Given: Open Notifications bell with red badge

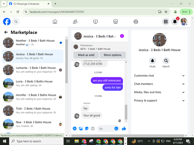Looking at the screenshot, I should coord(175,22).
